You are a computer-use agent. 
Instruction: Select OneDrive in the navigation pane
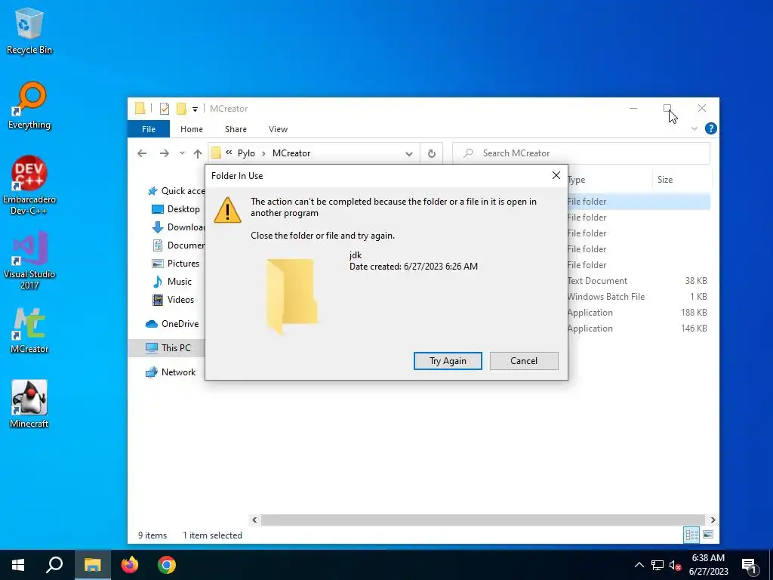[172, 323]
